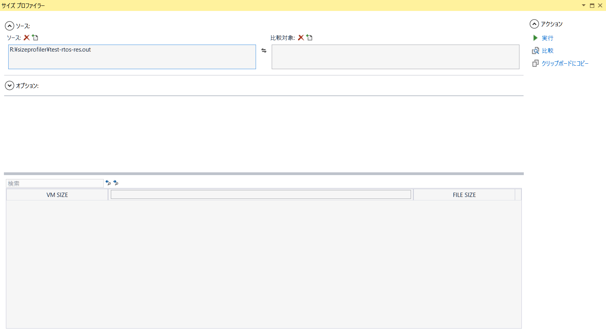Jump to the previous search result

click(108, 183)
